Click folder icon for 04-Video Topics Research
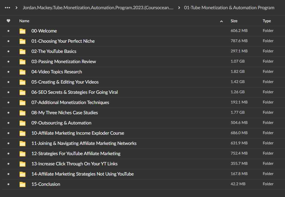Viewport: 285px width, 197px height. point(23,72)
